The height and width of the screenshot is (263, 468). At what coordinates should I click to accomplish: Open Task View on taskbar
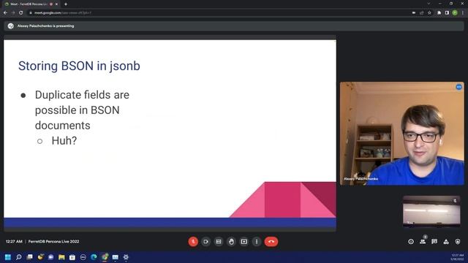pyautogui.click(x=29, y=257)
